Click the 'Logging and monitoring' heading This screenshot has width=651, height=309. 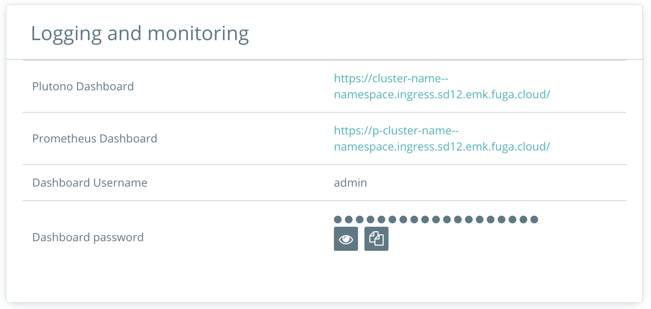[140, 34]
